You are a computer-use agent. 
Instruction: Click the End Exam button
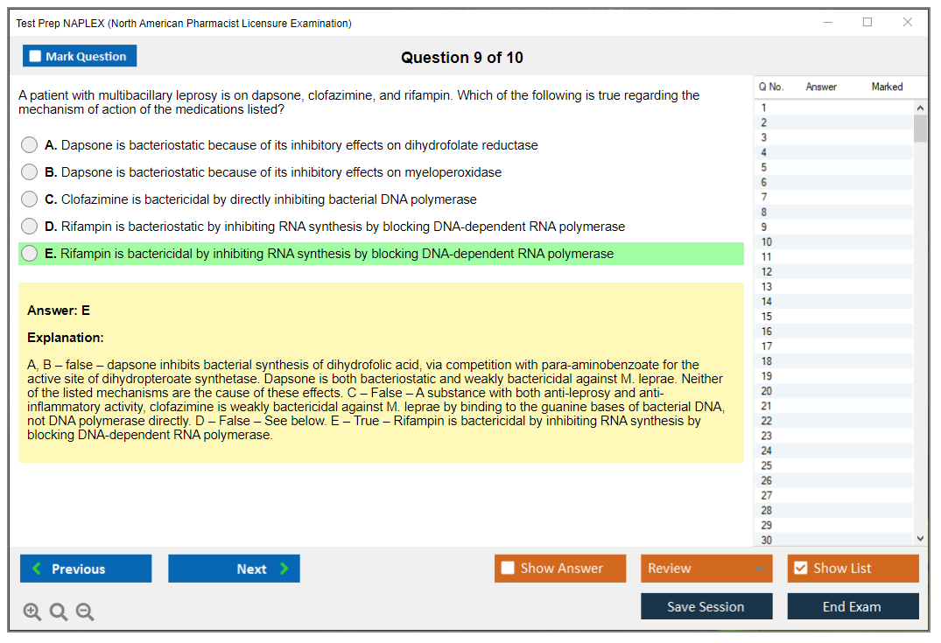pyautogui.click(x=853, y=606)
